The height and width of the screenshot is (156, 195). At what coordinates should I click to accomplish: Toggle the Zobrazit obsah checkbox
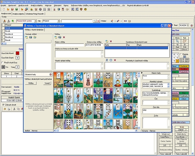coord(3,105)
